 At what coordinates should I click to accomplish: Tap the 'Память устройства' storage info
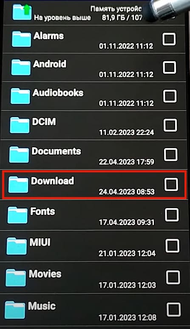[x=116, y=13]
